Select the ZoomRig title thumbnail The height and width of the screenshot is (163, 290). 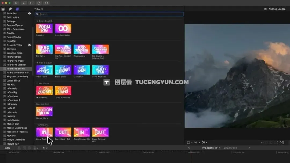click(44, 28)
